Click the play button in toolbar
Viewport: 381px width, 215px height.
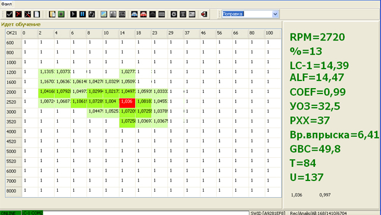click(73, 14)
